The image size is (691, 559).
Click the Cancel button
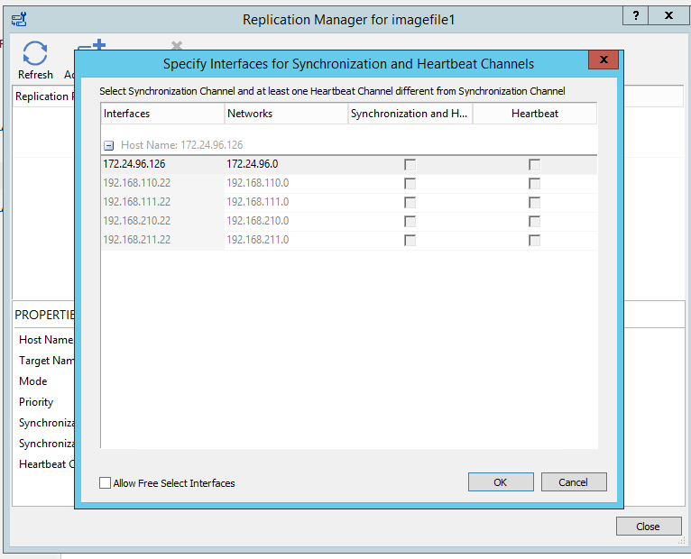[574, 481]
